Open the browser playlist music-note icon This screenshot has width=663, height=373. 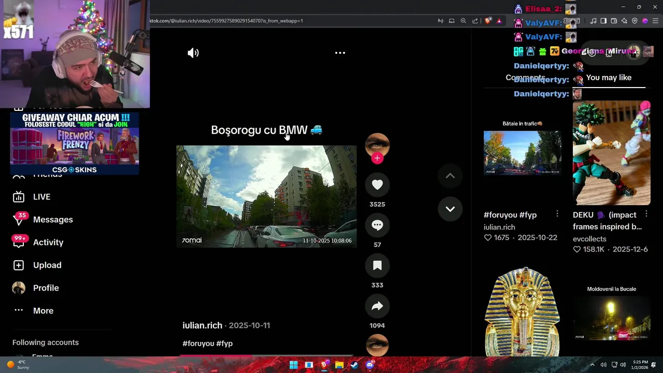[593, 21]
